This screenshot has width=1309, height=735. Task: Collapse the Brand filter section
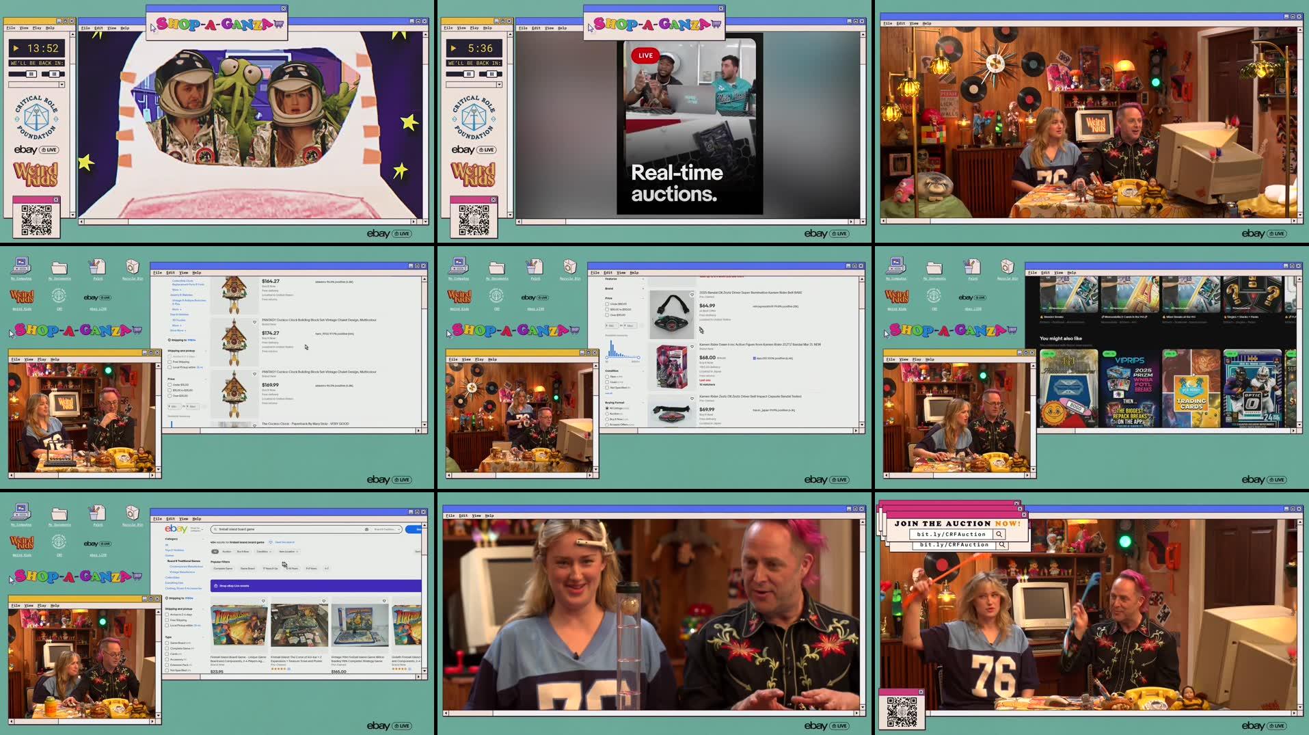[x=643, y=289]
